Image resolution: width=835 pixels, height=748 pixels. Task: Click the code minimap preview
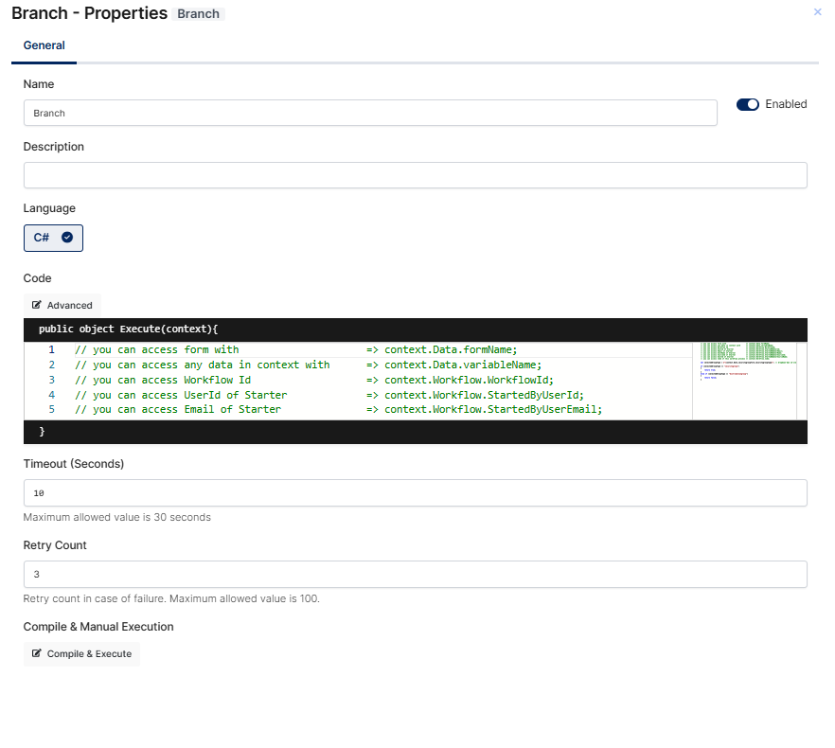744,381
